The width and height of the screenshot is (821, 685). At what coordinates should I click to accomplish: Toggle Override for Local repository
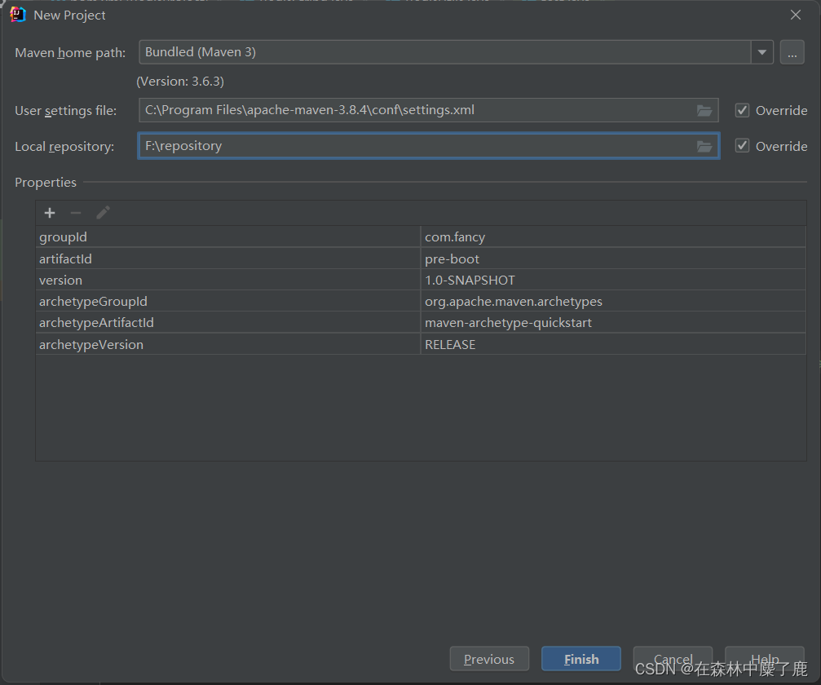tap(742, 146)
